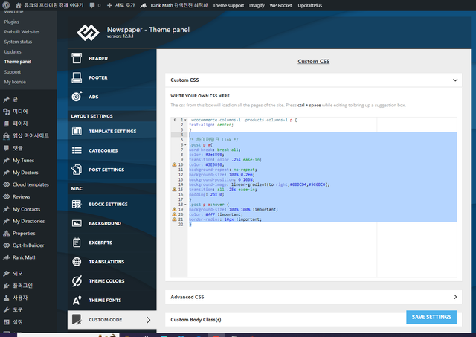
Task: Click the Theme Fonts letter icon
Action: coord(77,300)
